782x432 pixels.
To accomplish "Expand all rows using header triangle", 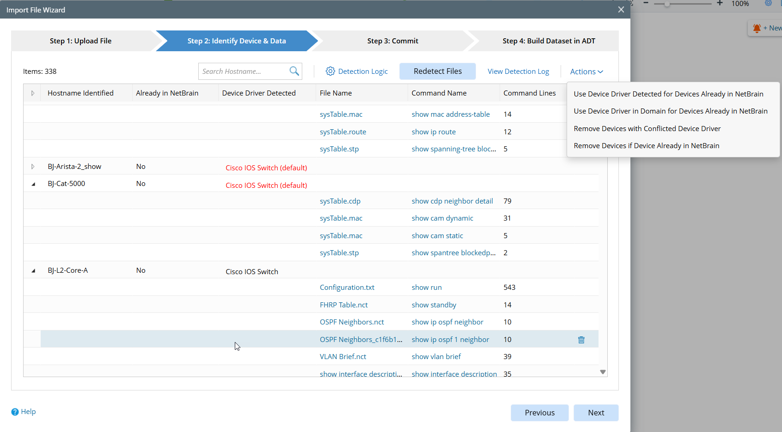I will point(33,93).
